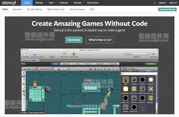This screenshot has height=117, width=179.
Task: Click the Create New icon in the Stencyl toolbar
Action: click(x=26, y=54)
